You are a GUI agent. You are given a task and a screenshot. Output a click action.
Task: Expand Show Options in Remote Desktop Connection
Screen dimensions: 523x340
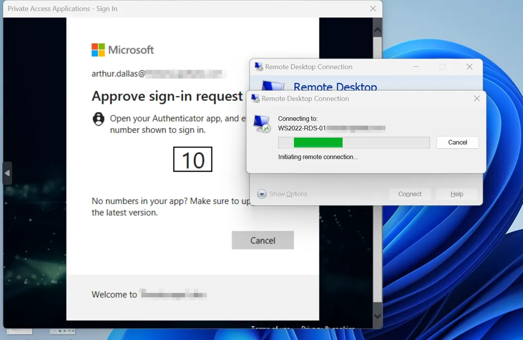coord(282,194)
